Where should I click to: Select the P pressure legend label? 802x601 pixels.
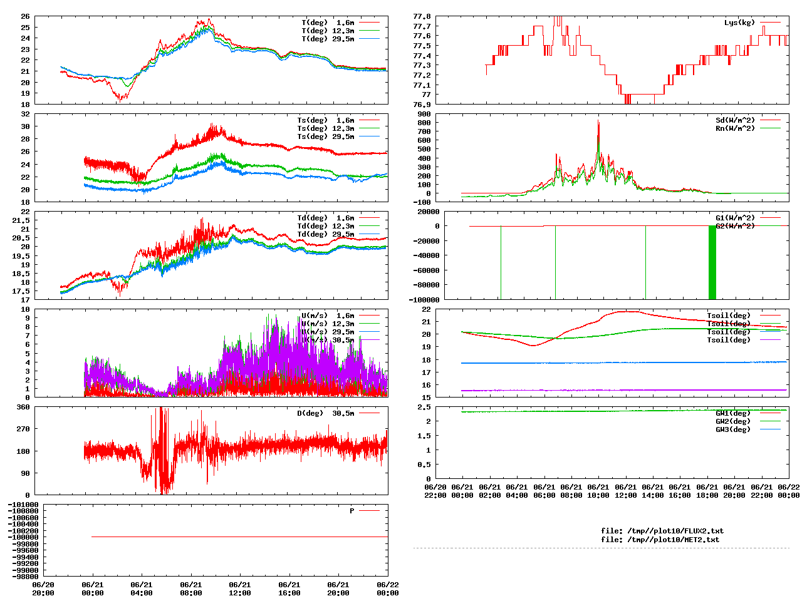click(352, 511)
